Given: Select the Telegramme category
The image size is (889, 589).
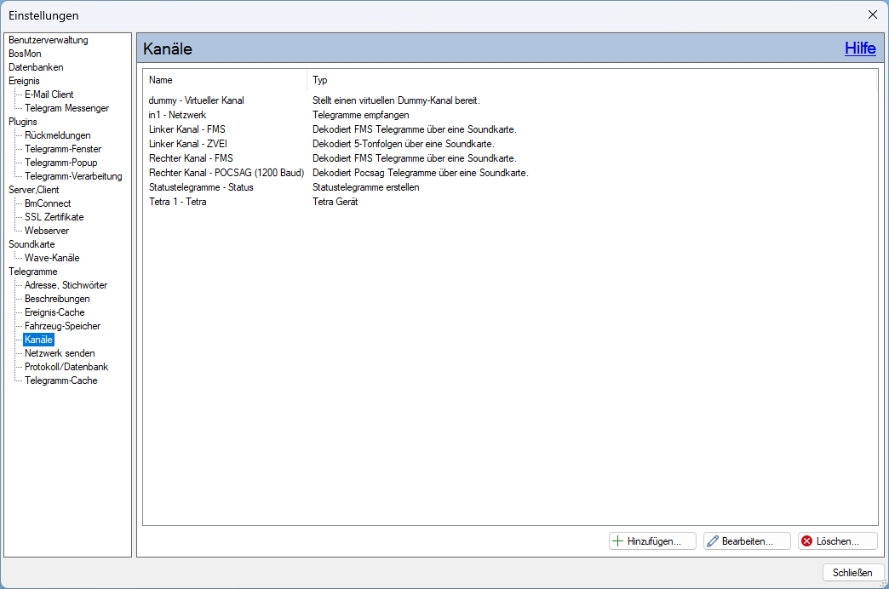Looking at the screenshot, I should pos(33,272).
